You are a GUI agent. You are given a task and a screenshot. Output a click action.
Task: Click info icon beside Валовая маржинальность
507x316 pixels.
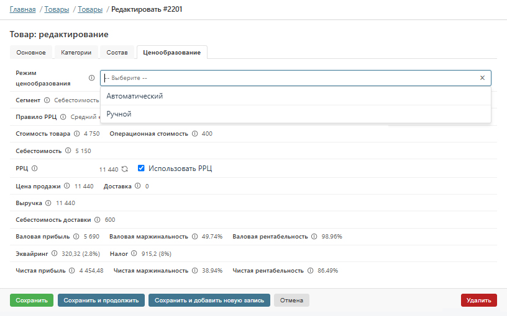[x=194, y=236]
